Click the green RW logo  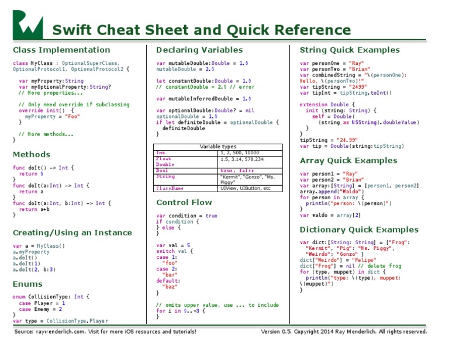tap(28, 25)
